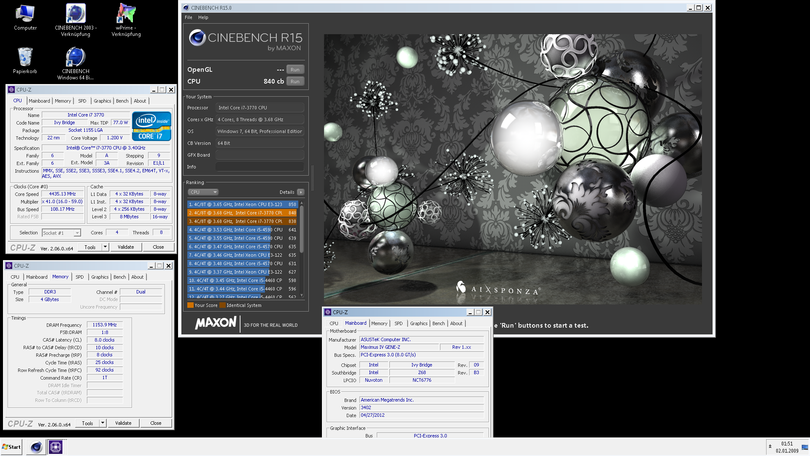810x456 pixels.
Task: Click the CINEBENCH R15 title bar icon
Action: tap(186, 8)
